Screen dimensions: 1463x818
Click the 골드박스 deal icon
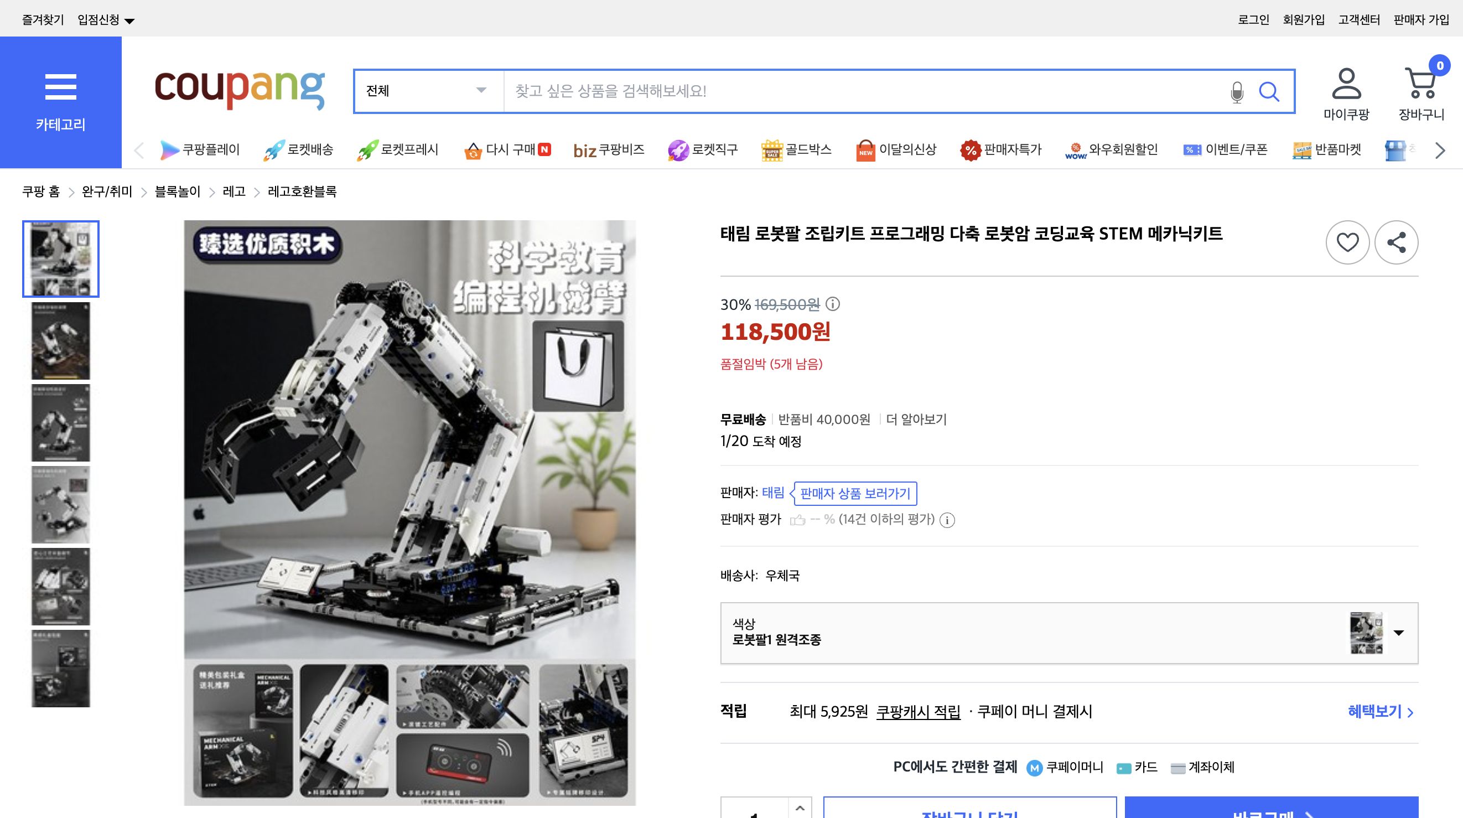(x=772, y=149)
